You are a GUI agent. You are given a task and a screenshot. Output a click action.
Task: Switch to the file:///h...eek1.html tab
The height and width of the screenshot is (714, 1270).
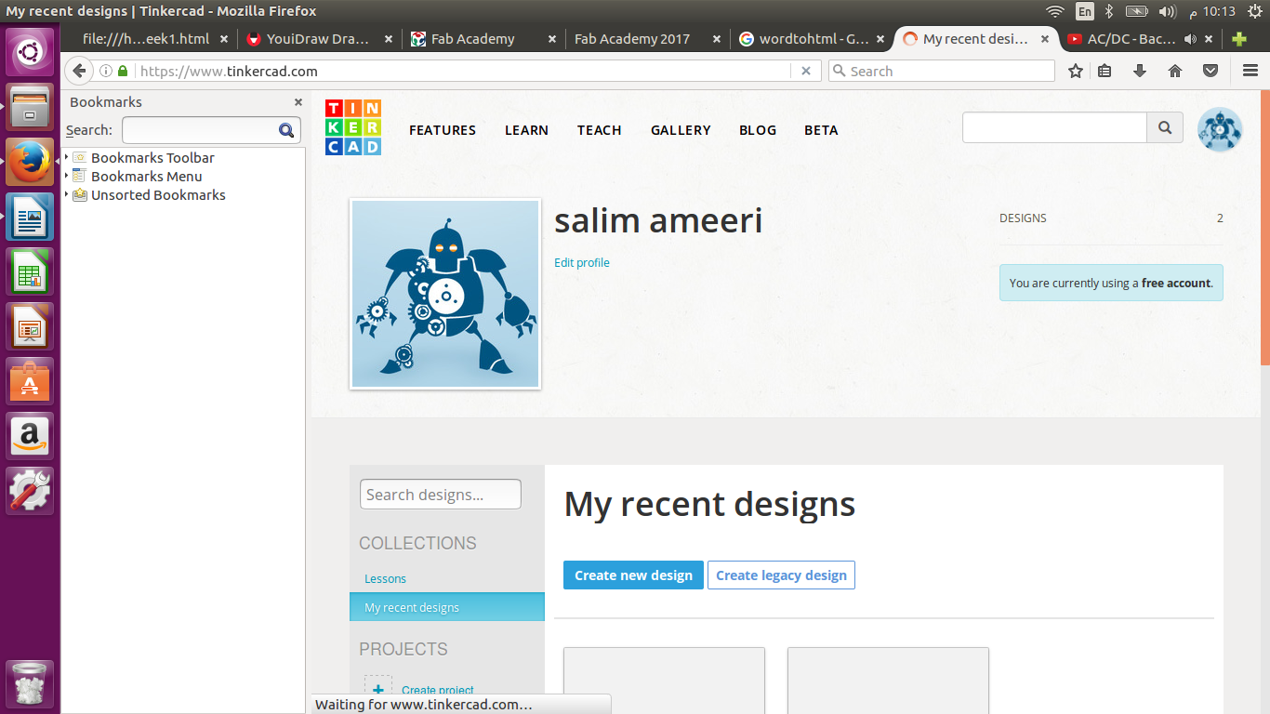(146, 39)
